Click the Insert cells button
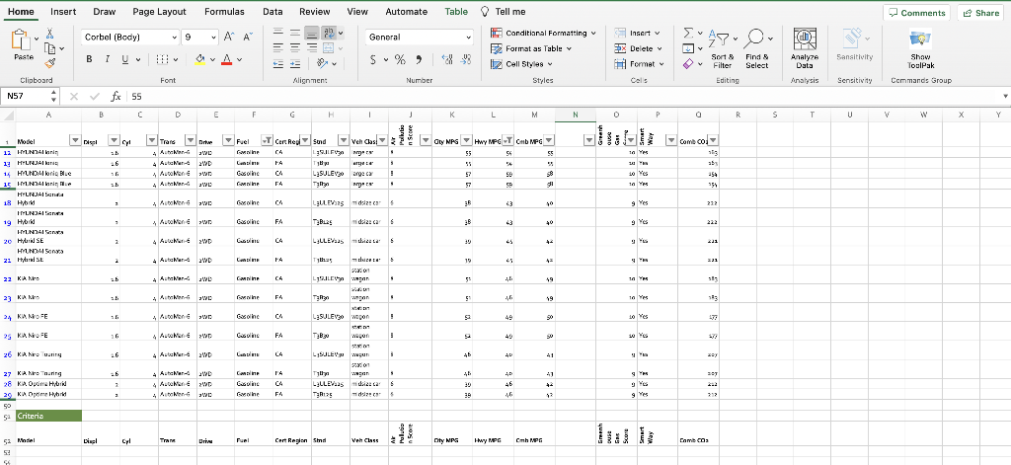 (x=637, y=33)
